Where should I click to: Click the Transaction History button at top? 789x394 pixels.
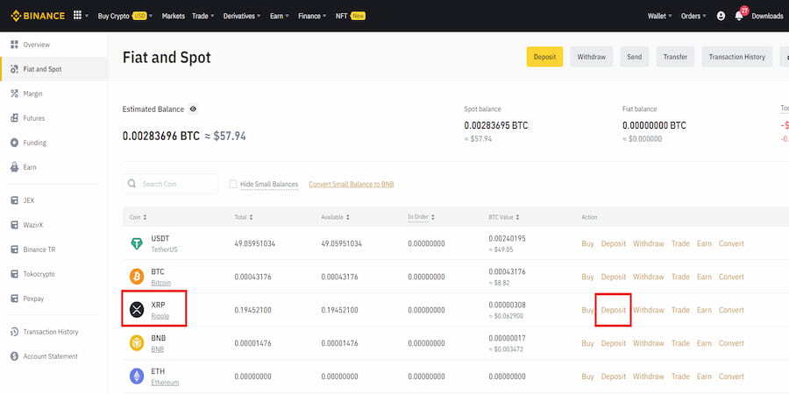(x=736, y=57)
